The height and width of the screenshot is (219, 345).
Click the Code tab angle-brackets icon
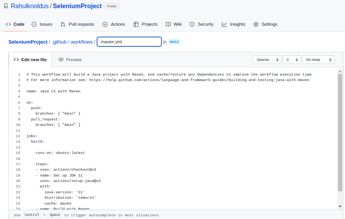click(x=8, y=24)
